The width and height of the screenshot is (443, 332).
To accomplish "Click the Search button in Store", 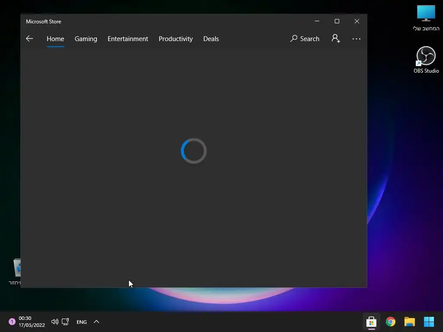I will tap(305, 38).
